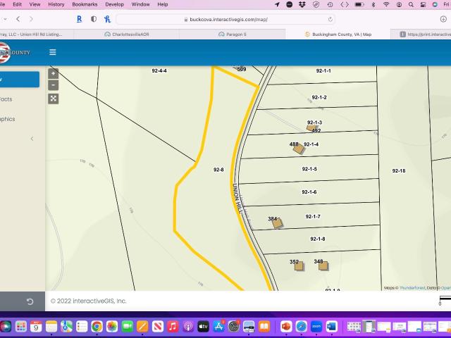Open the Bookmarks menu
451x338 pixels.
pos(85,4)
